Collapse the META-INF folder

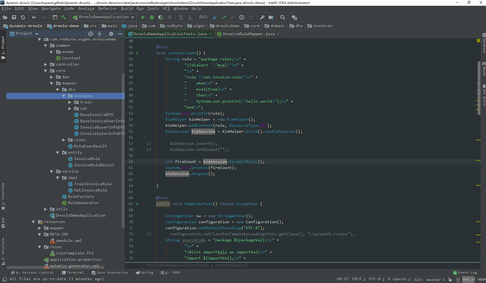point(39,234)
